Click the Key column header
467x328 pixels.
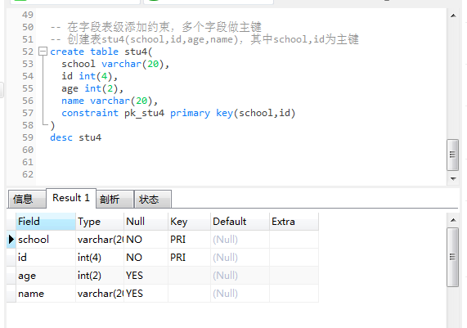coord(190,222)
